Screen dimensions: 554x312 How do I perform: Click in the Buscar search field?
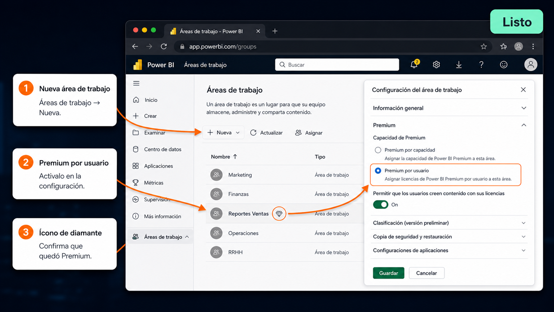(337, 65)
